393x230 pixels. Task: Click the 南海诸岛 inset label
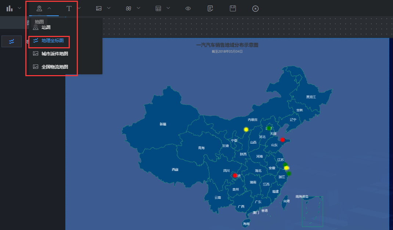click(302, 197)
